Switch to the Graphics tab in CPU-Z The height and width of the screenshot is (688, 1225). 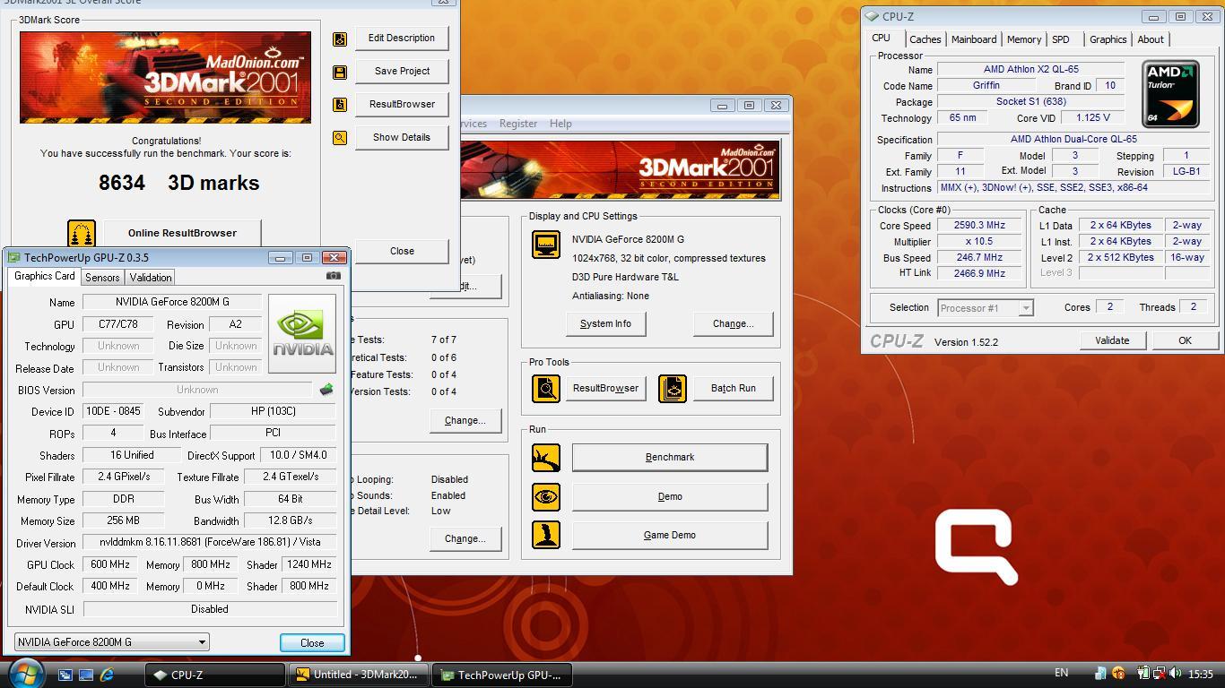[1108, 39]
